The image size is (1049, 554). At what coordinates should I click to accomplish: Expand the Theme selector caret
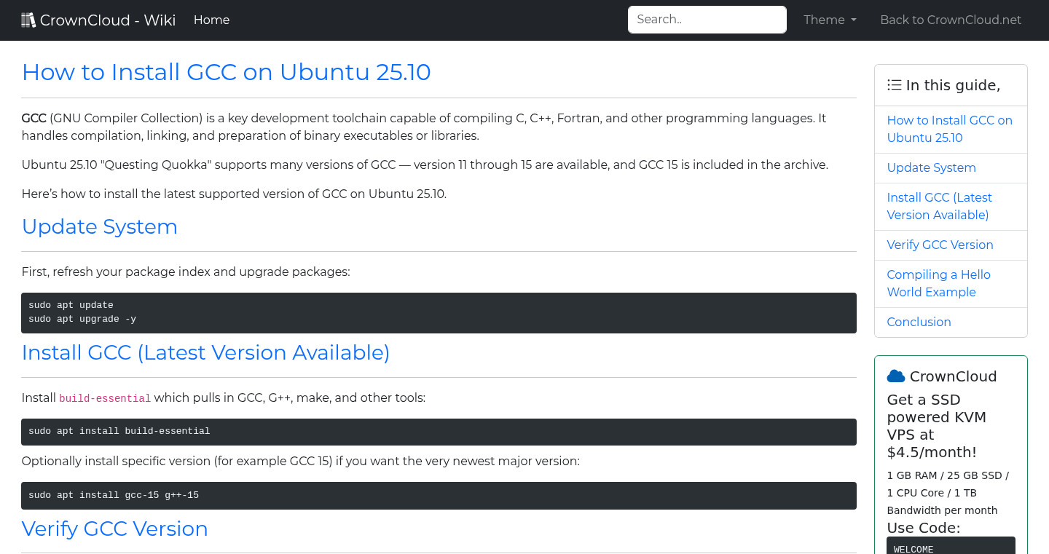pyautogui.click(x=854, y=20)
